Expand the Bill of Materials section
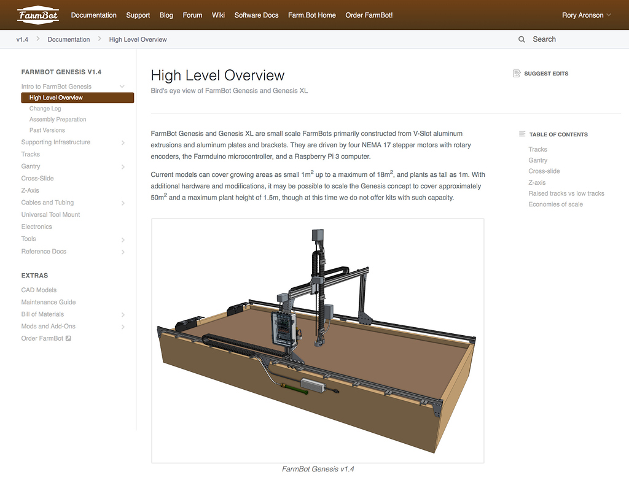This screenshot has width=629, height=480. (x=123, y=314)
